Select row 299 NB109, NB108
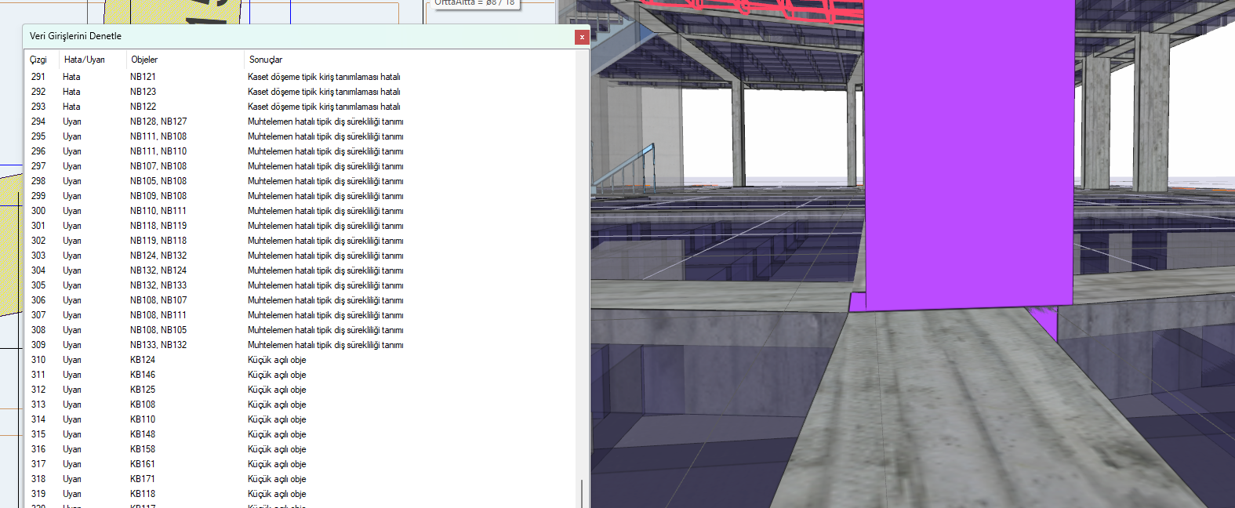The width and height of the screenshot is (1235, 508). [300, 196]
